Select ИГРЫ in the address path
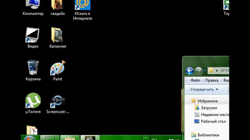Screen dimensions: 250x140 (x=225, y=70)
